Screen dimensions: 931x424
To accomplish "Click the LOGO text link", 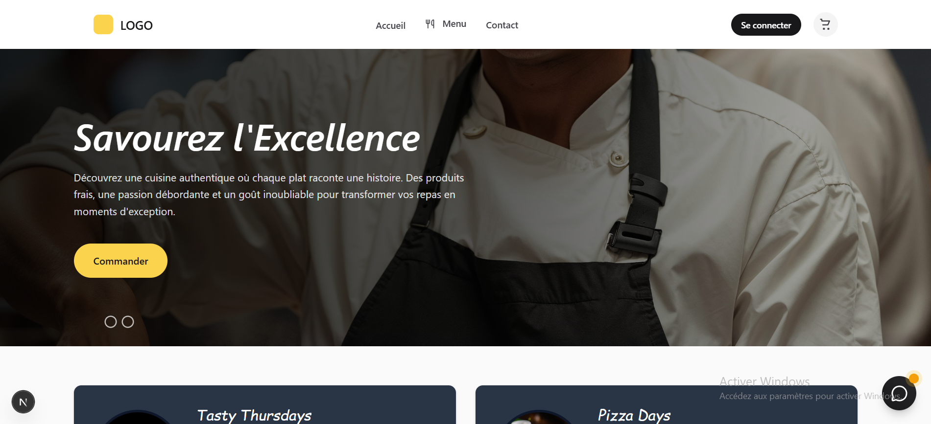I will pos(137,25).
